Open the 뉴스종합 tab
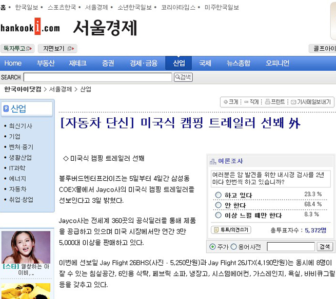 (239, 63)
